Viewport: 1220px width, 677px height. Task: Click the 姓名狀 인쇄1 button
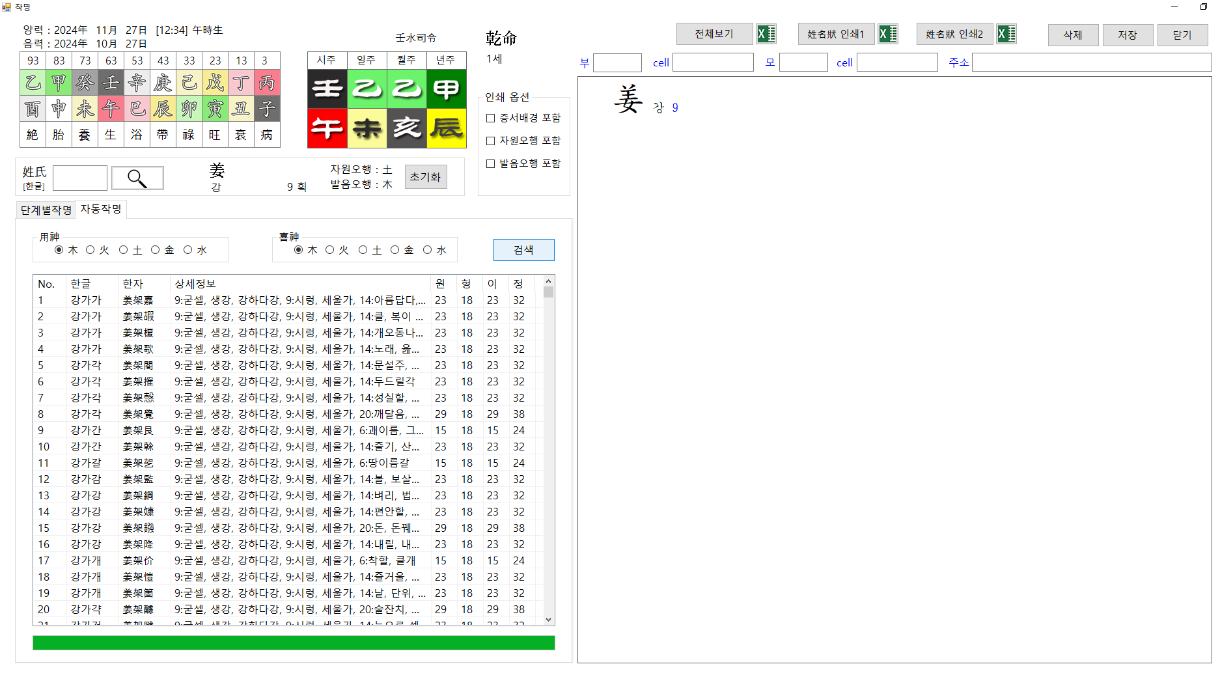click(x=836, y=34)
